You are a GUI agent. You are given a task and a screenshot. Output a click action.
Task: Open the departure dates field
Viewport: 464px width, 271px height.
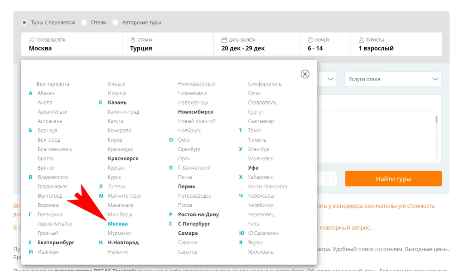[256, 44]
